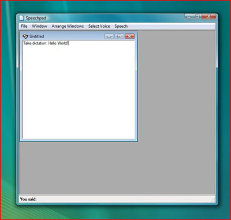Click the 'You said:' status bar label
This screenshot has width=231, height=220.
(28, 199)
